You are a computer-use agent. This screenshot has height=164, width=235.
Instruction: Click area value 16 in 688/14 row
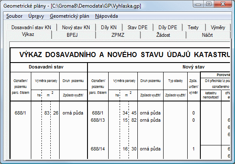tap(125, 149)
